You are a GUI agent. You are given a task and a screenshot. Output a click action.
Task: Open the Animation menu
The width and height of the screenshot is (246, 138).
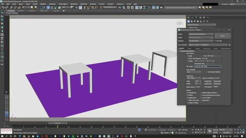pyautogui.click(x=52, y=4)
